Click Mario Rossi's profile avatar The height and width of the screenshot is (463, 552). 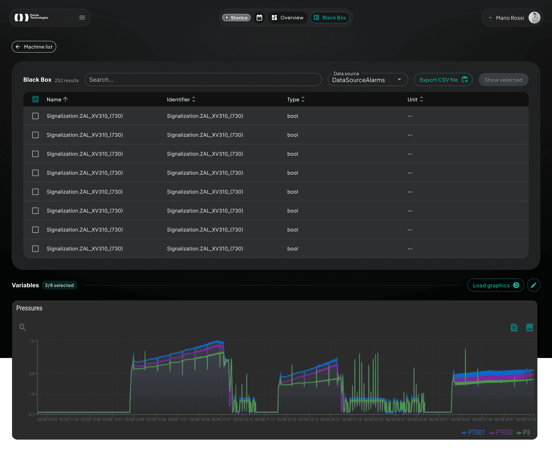click(534, 18)
